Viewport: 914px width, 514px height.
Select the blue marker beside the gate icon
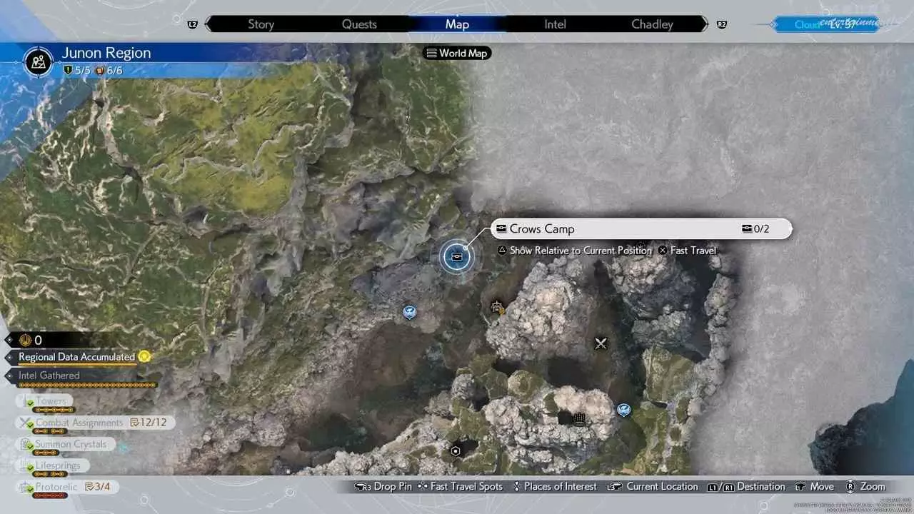click(623, 410)
